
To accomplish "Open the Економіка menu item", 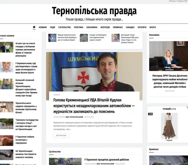I will [92, 27].
